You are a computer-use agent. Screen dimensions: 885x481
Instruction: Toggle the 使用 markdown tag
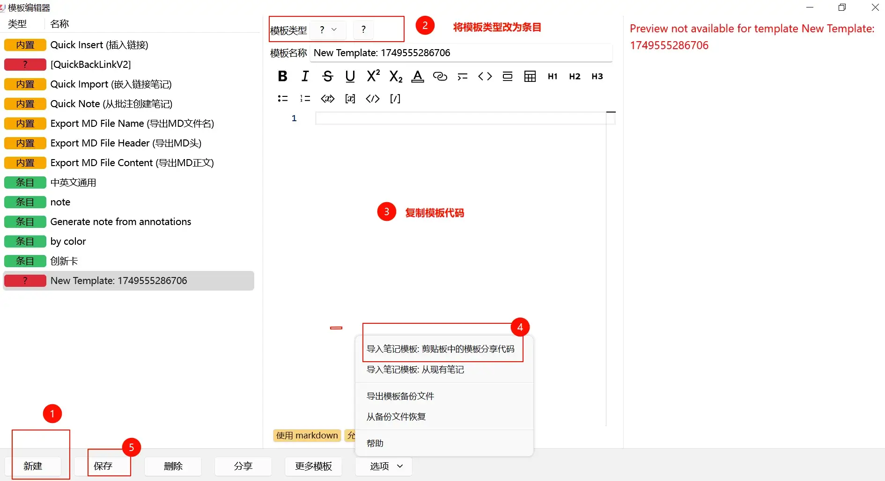coord(307,436)
